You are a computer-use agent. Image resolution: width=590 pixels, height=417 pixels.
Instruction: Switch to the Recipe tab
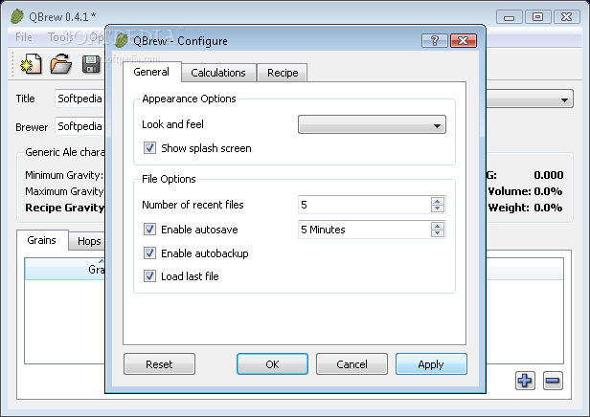[x=283, y=73]
